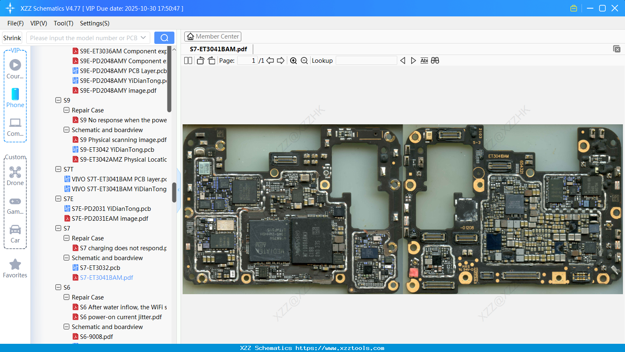Toggle the two-page split view
Viewport: 625px width, 352px height.
tap(188, 61)
